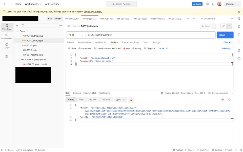The image size is (243, 152).
Task: Change the raw body JSON format dropdown
Action: click(163, 49)
